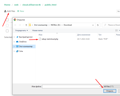Open cloud.a55server.tk breadcrumb link
120x96 pixels.
tap(31, 5)
